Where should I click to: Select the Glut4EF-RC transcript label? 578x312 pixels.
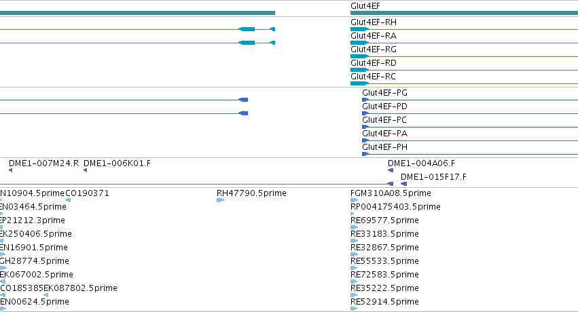click(373, 77)
